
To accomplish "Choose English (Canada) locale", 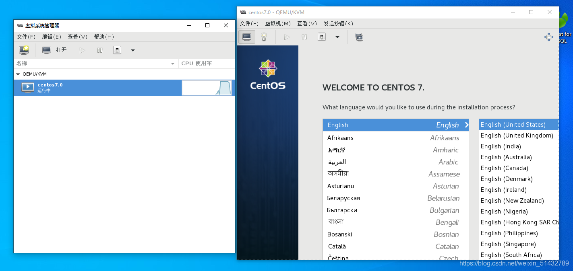I will click(519, 168).
